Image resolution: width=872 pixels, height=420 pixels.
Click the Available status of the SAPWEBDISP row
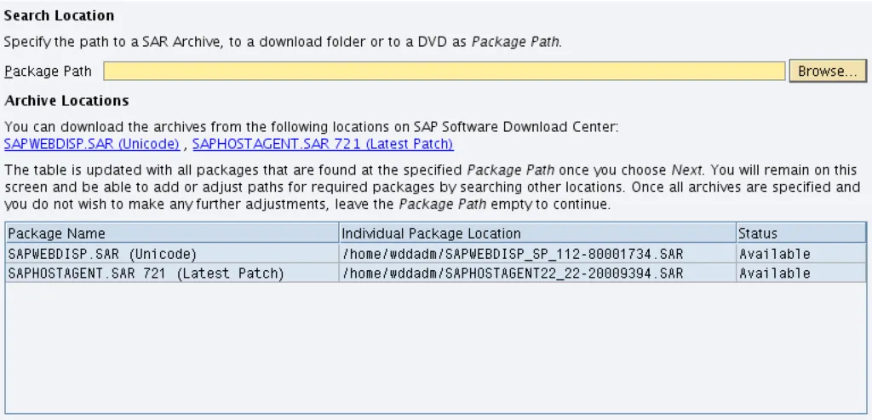[x=775, y=254]
